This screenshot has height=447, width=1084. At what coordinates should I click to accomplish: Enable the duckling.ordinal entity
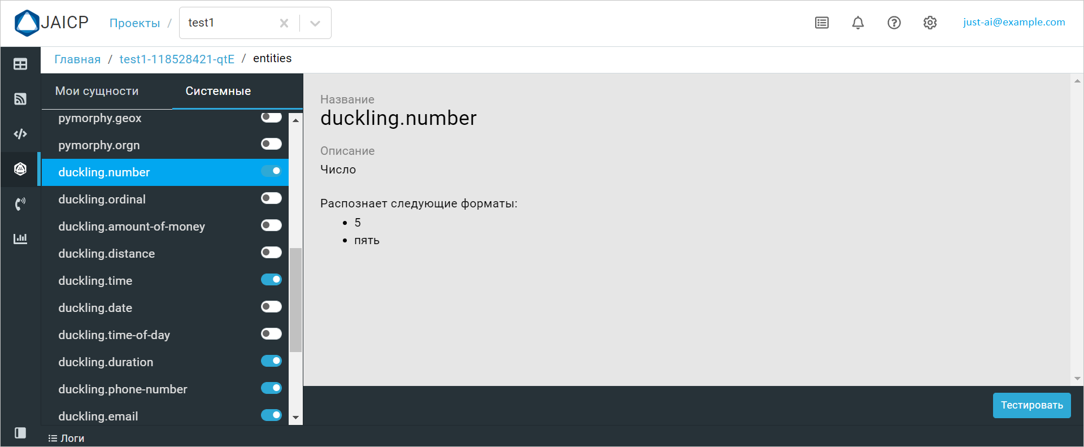click(271, 198)
